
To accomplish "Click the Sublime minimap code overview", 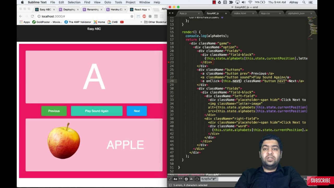I will pos(312,27).
